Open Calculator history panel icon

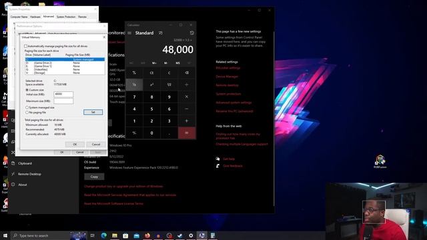pos(191,33)
